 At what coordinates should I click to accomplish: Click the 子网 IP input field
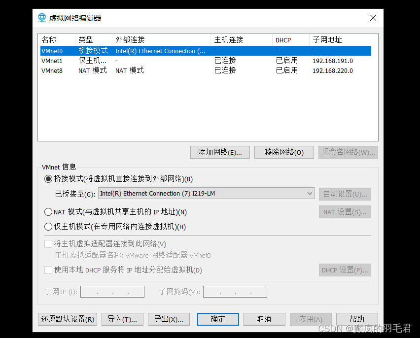(112, 292)
